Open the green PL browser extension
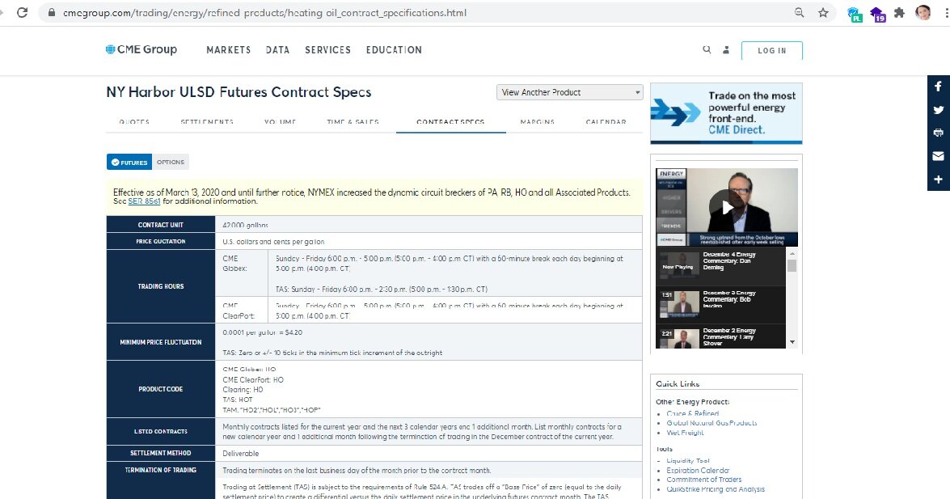 (x=855, y=14)
